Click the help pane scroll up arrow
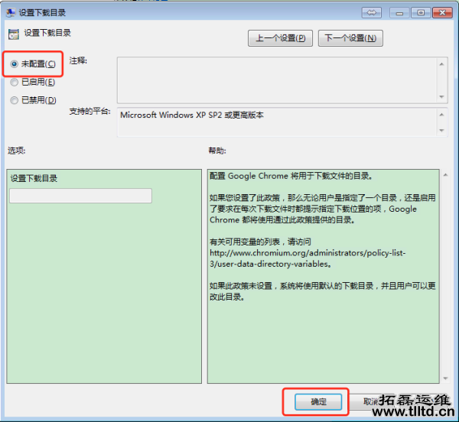Image resolution: width=459 pixels, height=422 pixels. pos(445,175)
